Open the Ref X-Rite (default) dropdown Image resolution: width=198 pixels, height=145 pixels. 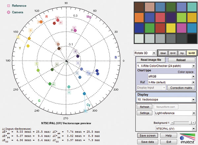tap(172, 82)
